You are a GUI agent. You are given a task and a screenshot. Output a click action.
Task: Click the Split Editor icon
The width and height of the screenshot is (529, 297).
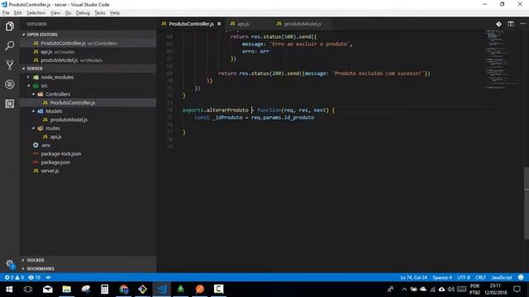(511, 24)
